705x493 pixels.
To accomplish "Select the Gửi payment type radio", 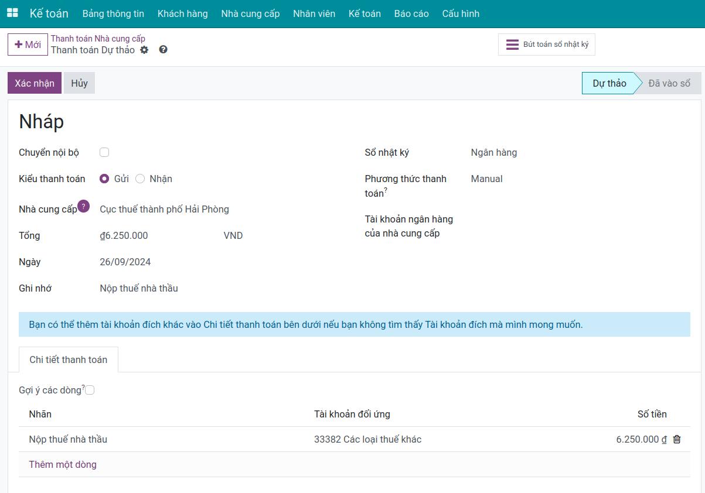I will pyautogui.click(x=104, y=179).
